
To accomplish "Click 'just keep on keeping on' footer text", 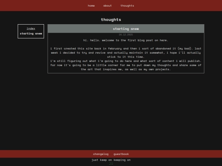I will pos(111,160).
